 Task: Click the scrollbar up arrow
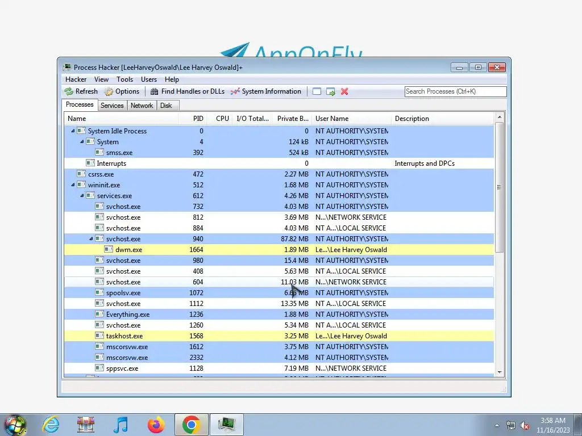coord(499,117)
